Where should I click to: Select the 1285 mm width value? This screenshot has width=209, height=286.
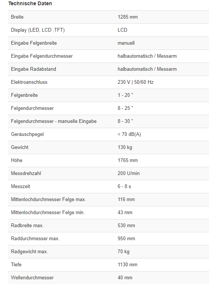coord(128,17)
